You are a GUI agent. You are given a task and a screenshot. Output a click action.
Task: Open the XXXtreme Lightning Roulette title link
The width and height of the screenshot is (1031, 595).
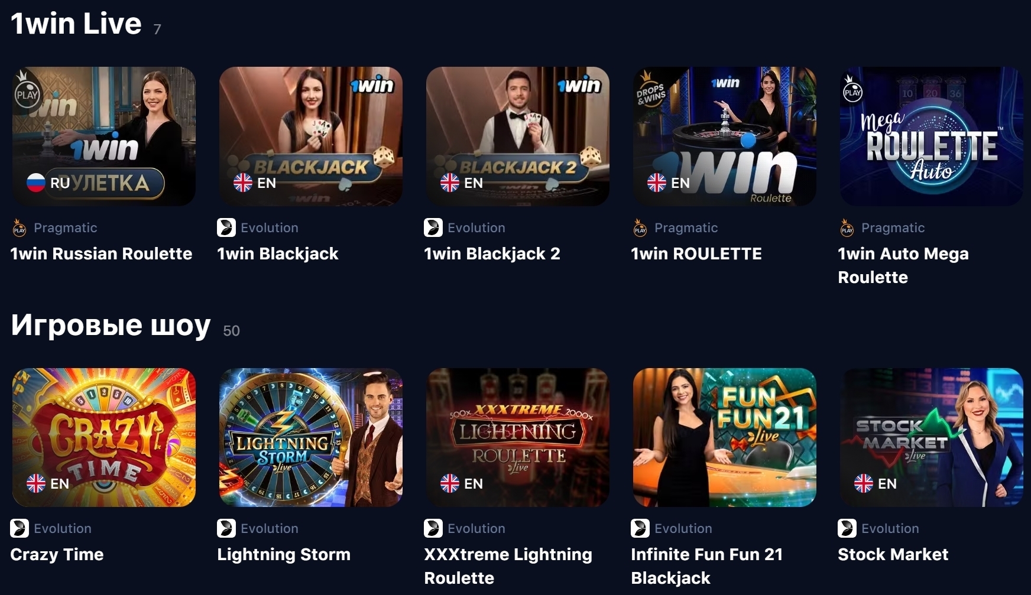508,566
